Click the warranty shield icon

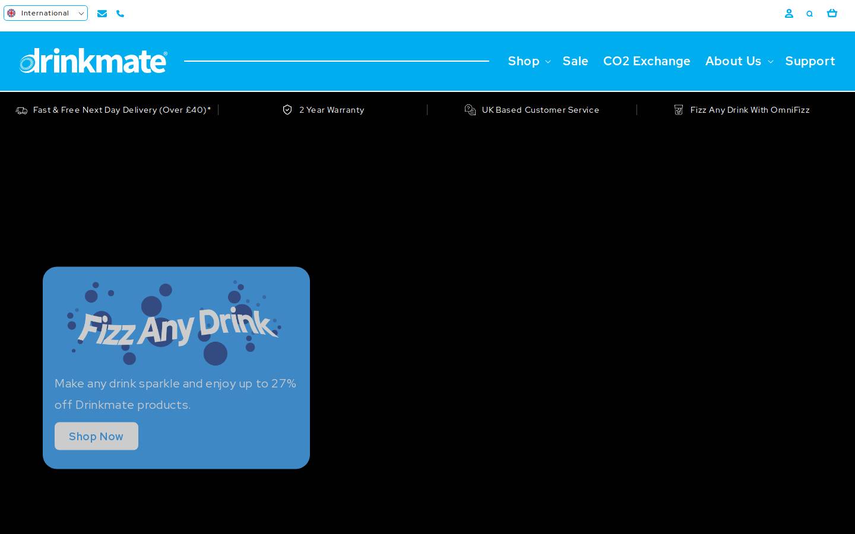coord(287,110)
